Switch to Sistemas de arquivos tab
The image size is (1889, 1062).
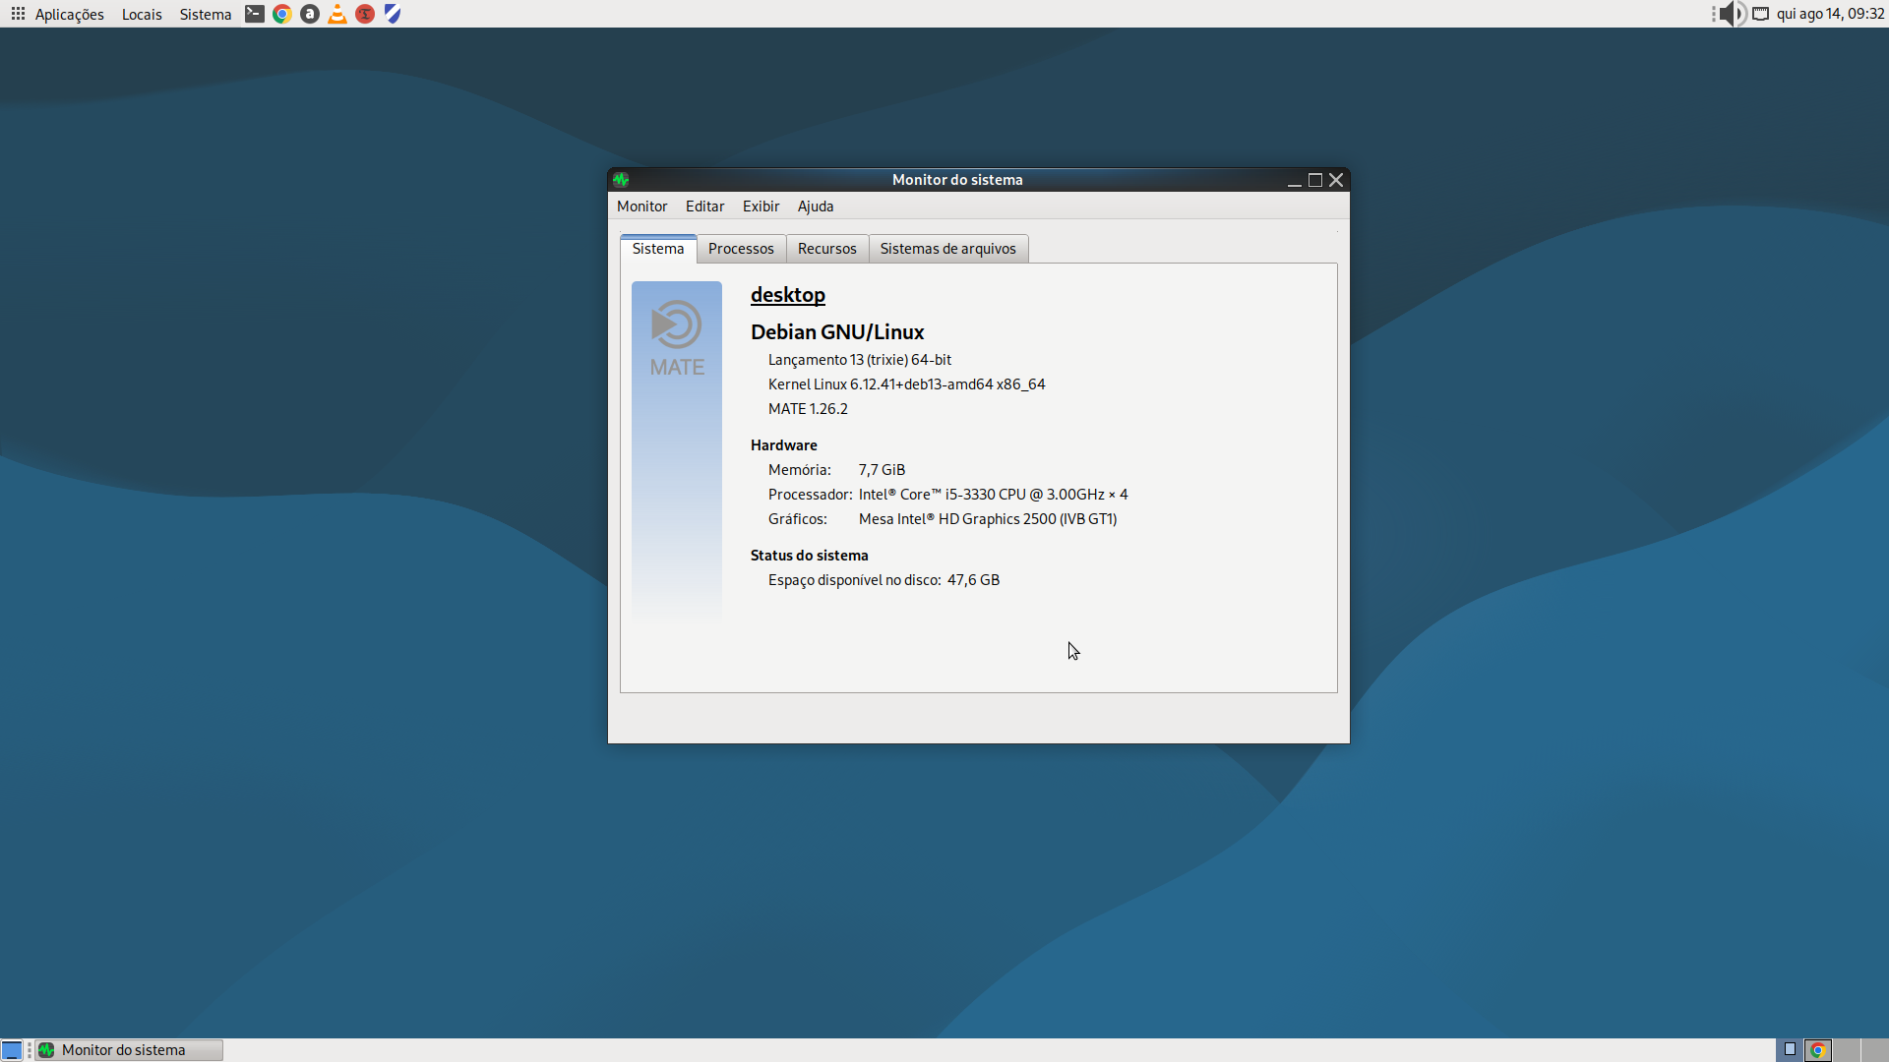click(x=948, y=249)
